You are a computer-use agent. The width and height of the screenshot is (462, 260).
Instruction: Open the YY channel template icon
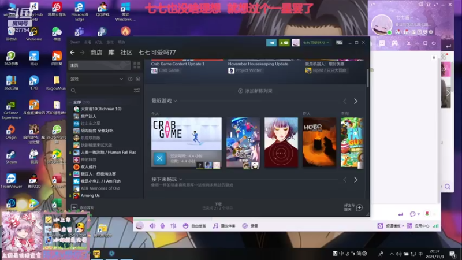380,226
